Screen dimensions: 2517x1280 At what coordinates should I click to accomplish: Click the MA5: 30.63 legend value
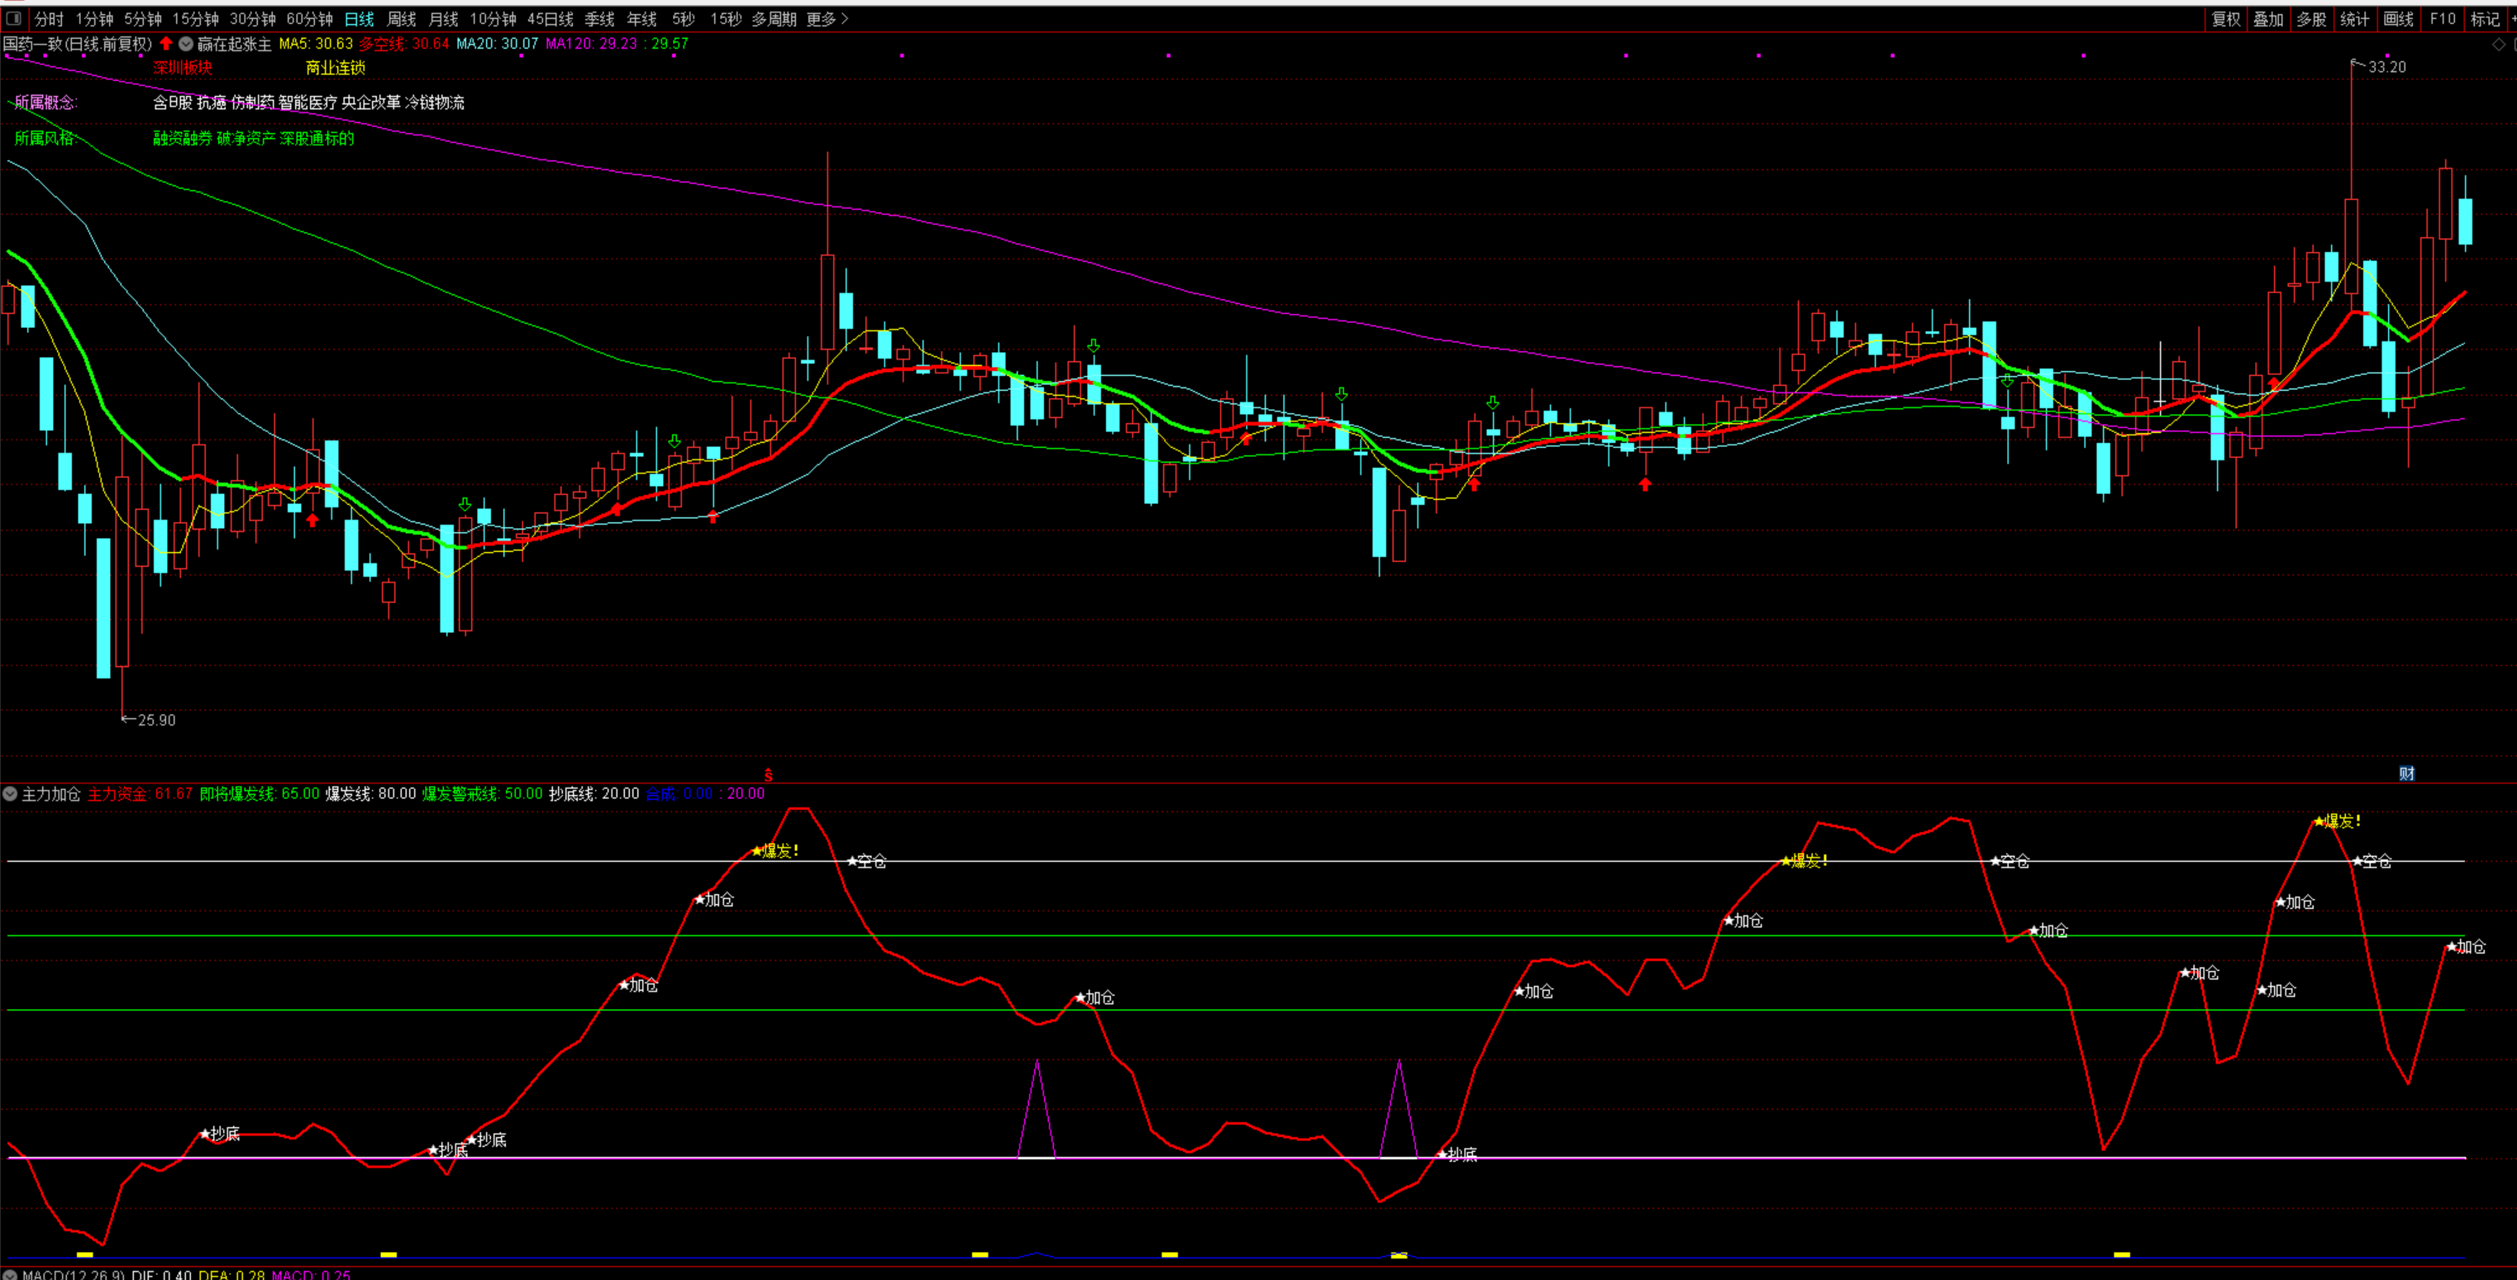tap(316, 44)
